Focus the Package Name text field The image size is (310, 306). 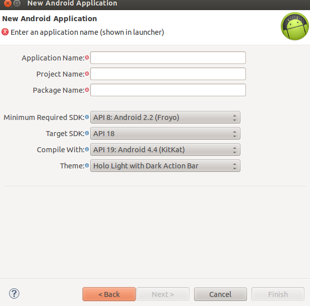click(x=168, y=90)
